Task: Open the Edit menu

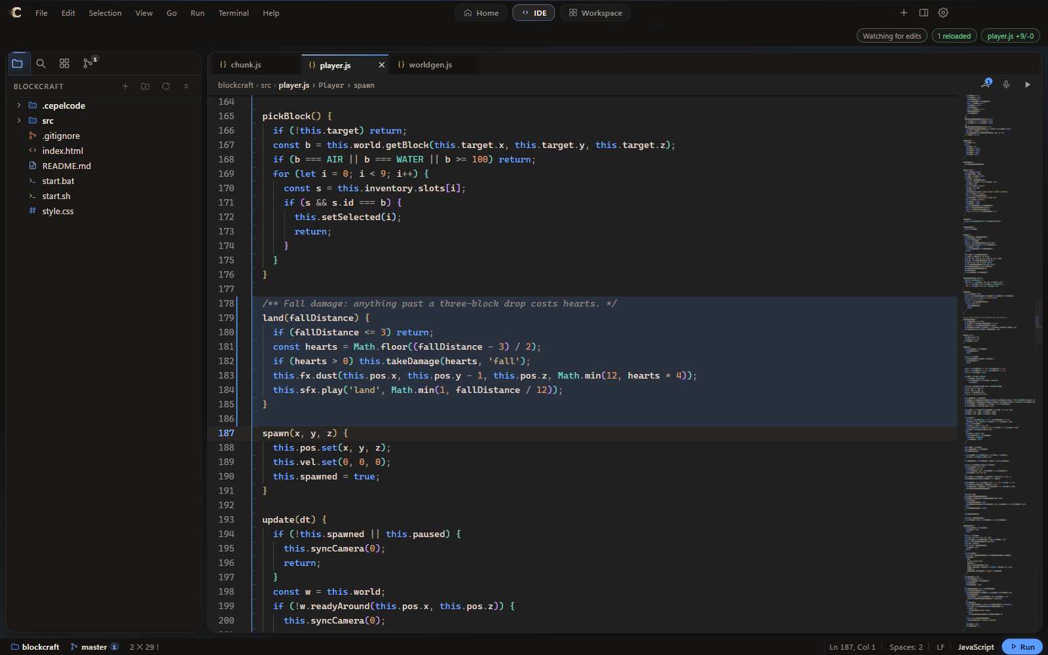Action: [x=68, y=13]
